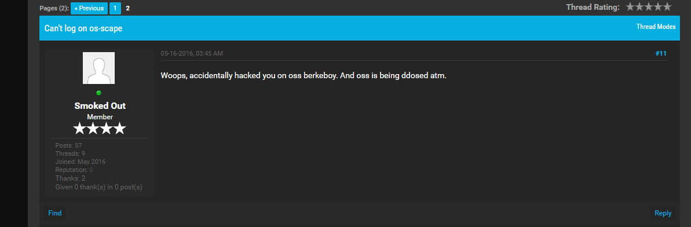Rate thread with the fourth star
The height and width of the screenshot is (227, 691).
[x=658, y=6]
